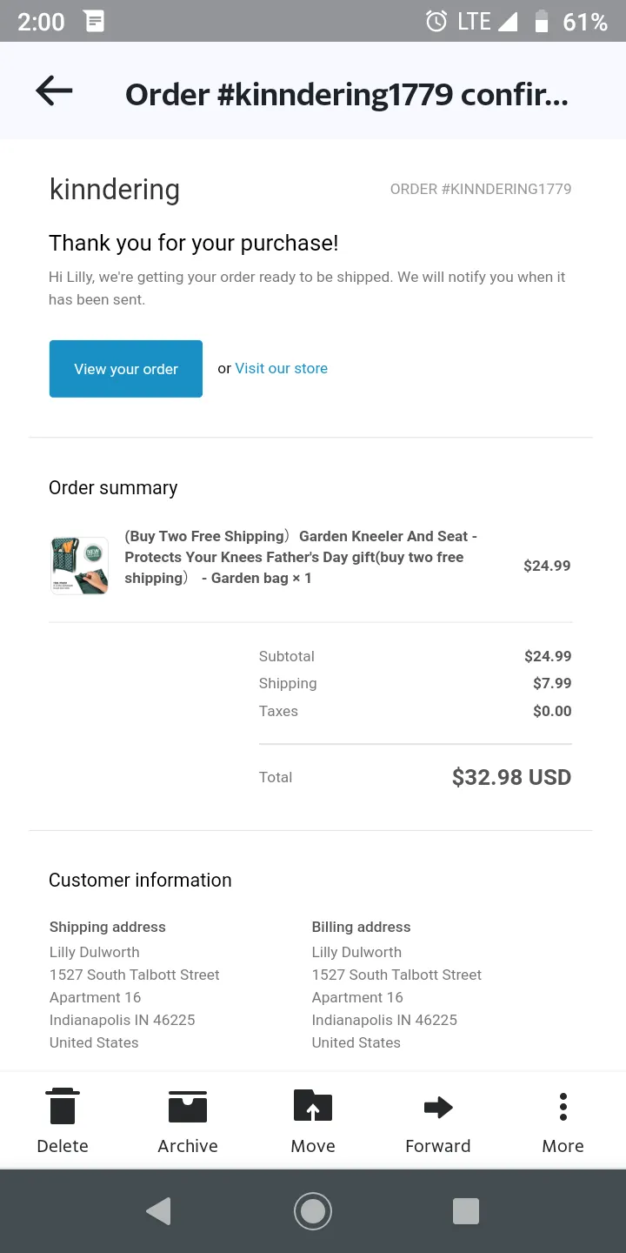626x1253 pixels.
Task: Open the Visit our store link
Action: 281,368
